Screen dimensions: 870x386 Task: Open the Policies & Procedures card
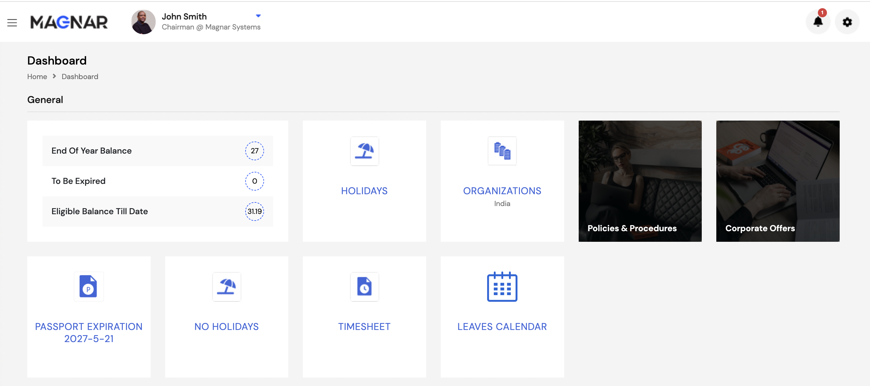[640, 181]
